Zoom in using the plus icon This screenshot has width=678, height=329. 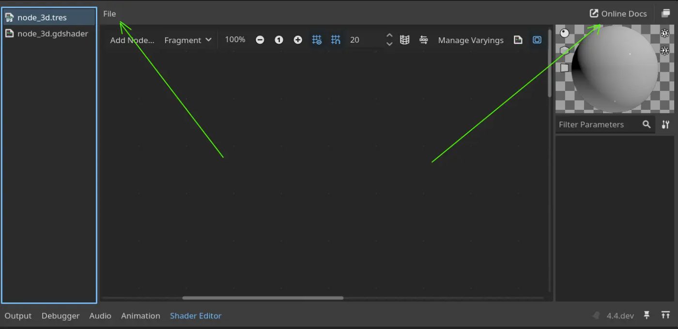click(x=298, y=40)
